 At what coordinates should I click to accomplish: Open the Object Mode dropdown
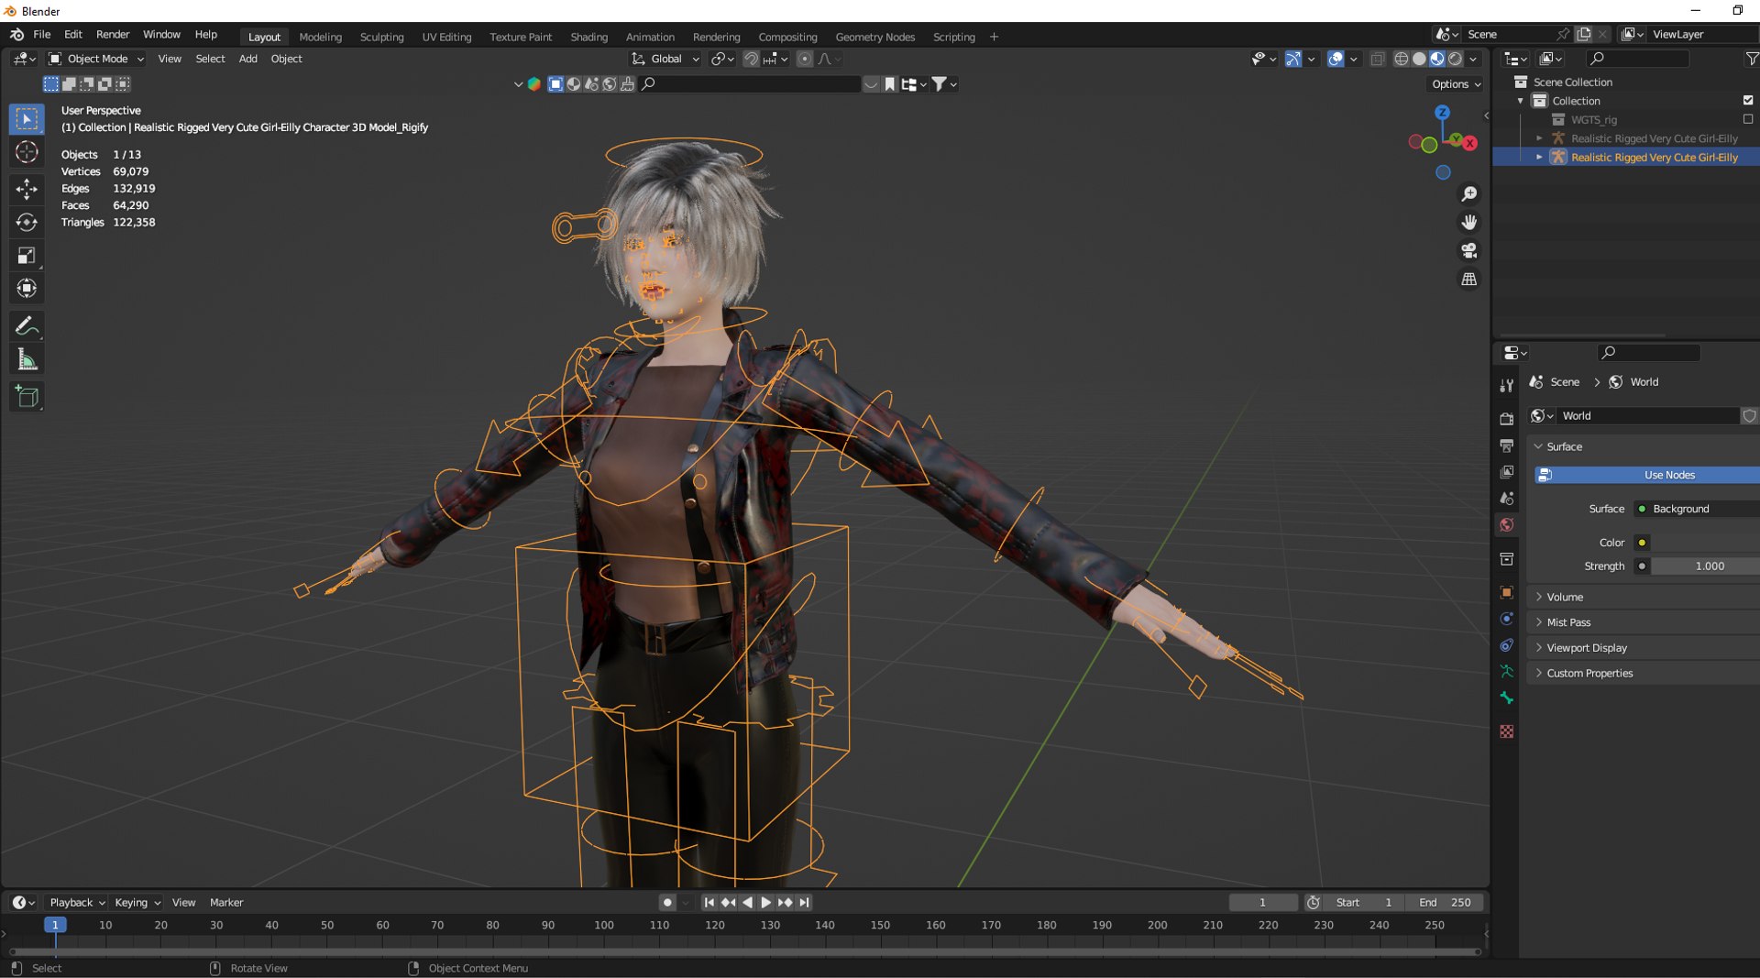pyautogui.click(x=96, y=59)
